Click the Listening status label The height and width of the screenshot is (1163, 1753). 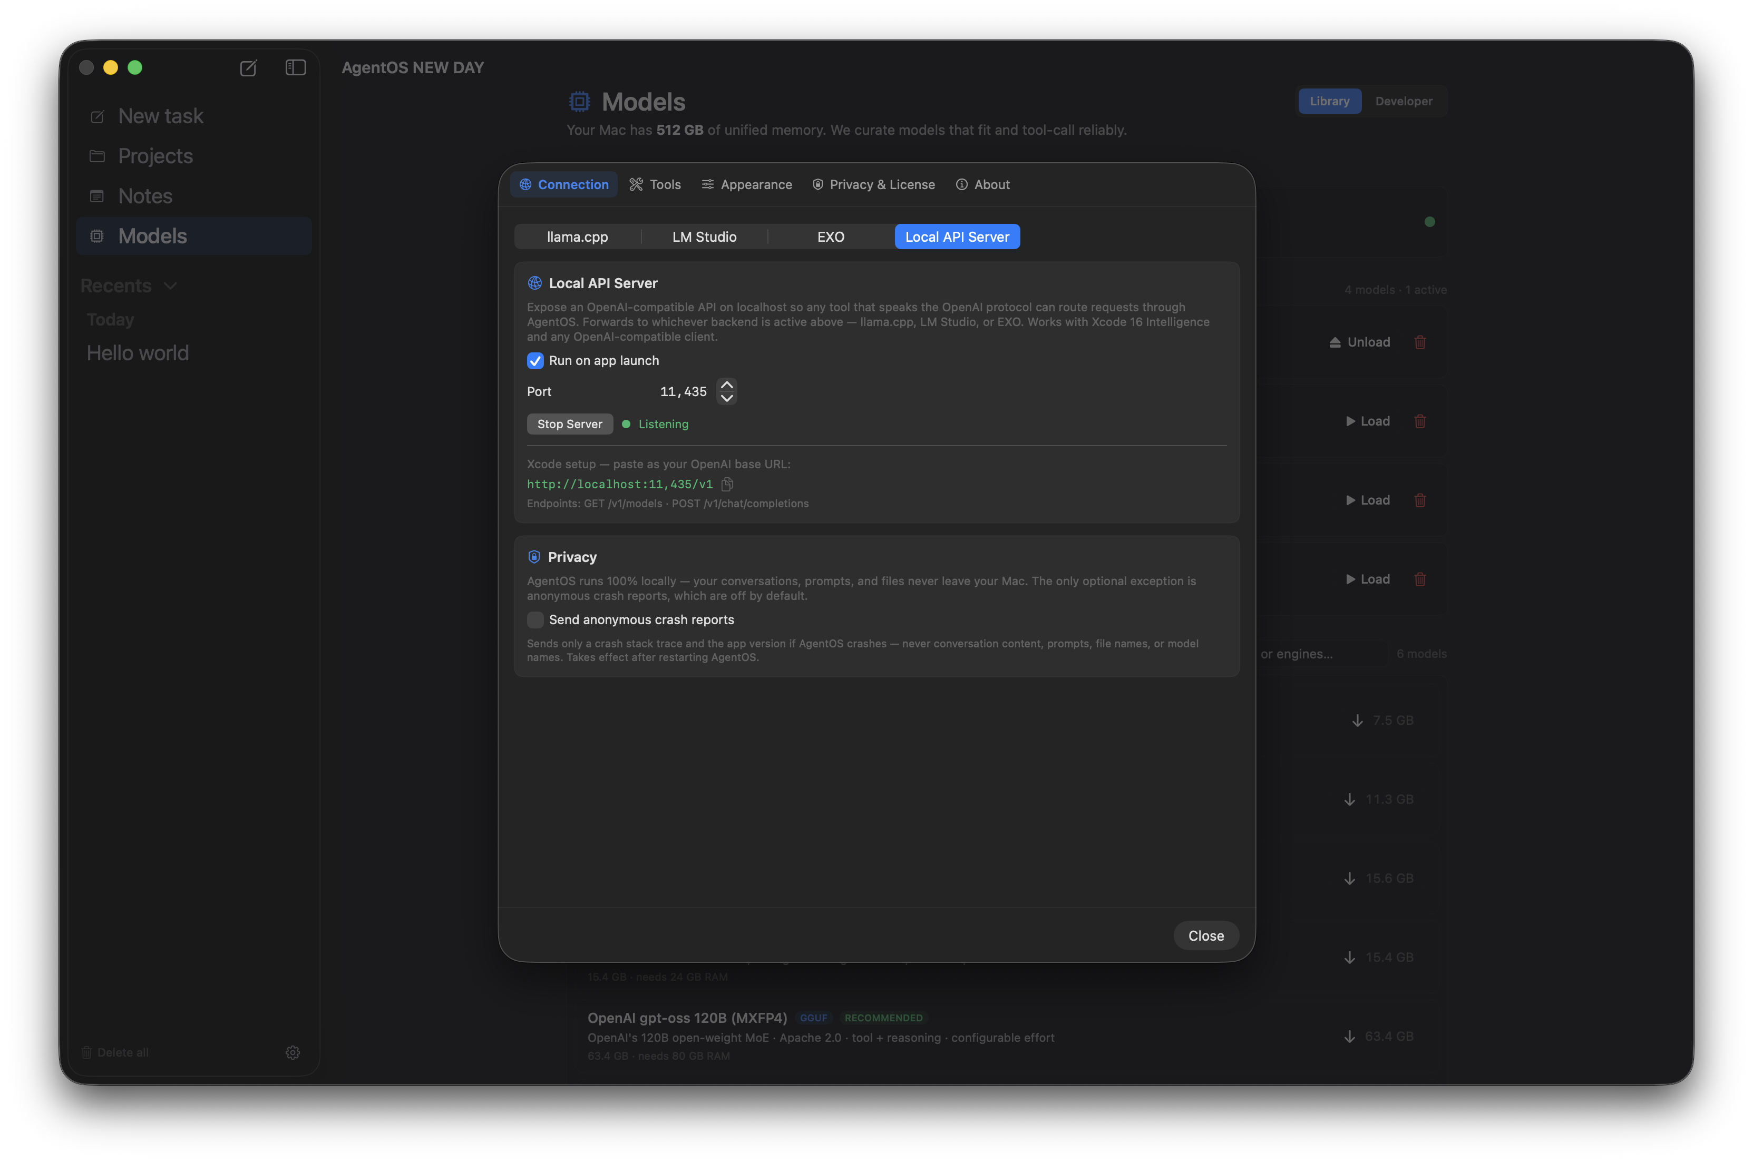(x=664, y=424)
